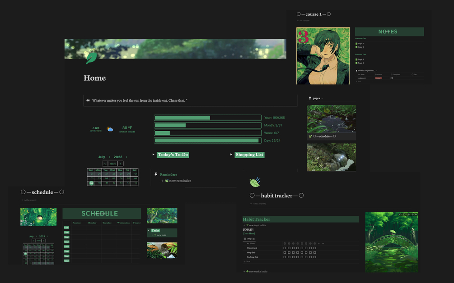
Task: Click the sprout icon beside new day's habits
Action: (x=248, y=225)
